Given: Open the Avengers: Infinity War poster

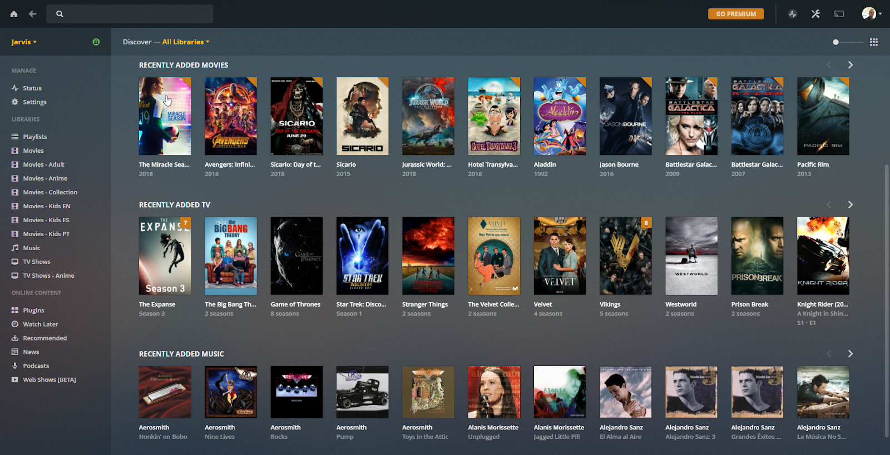Looking at the screenshot, I should pos(230,116).
